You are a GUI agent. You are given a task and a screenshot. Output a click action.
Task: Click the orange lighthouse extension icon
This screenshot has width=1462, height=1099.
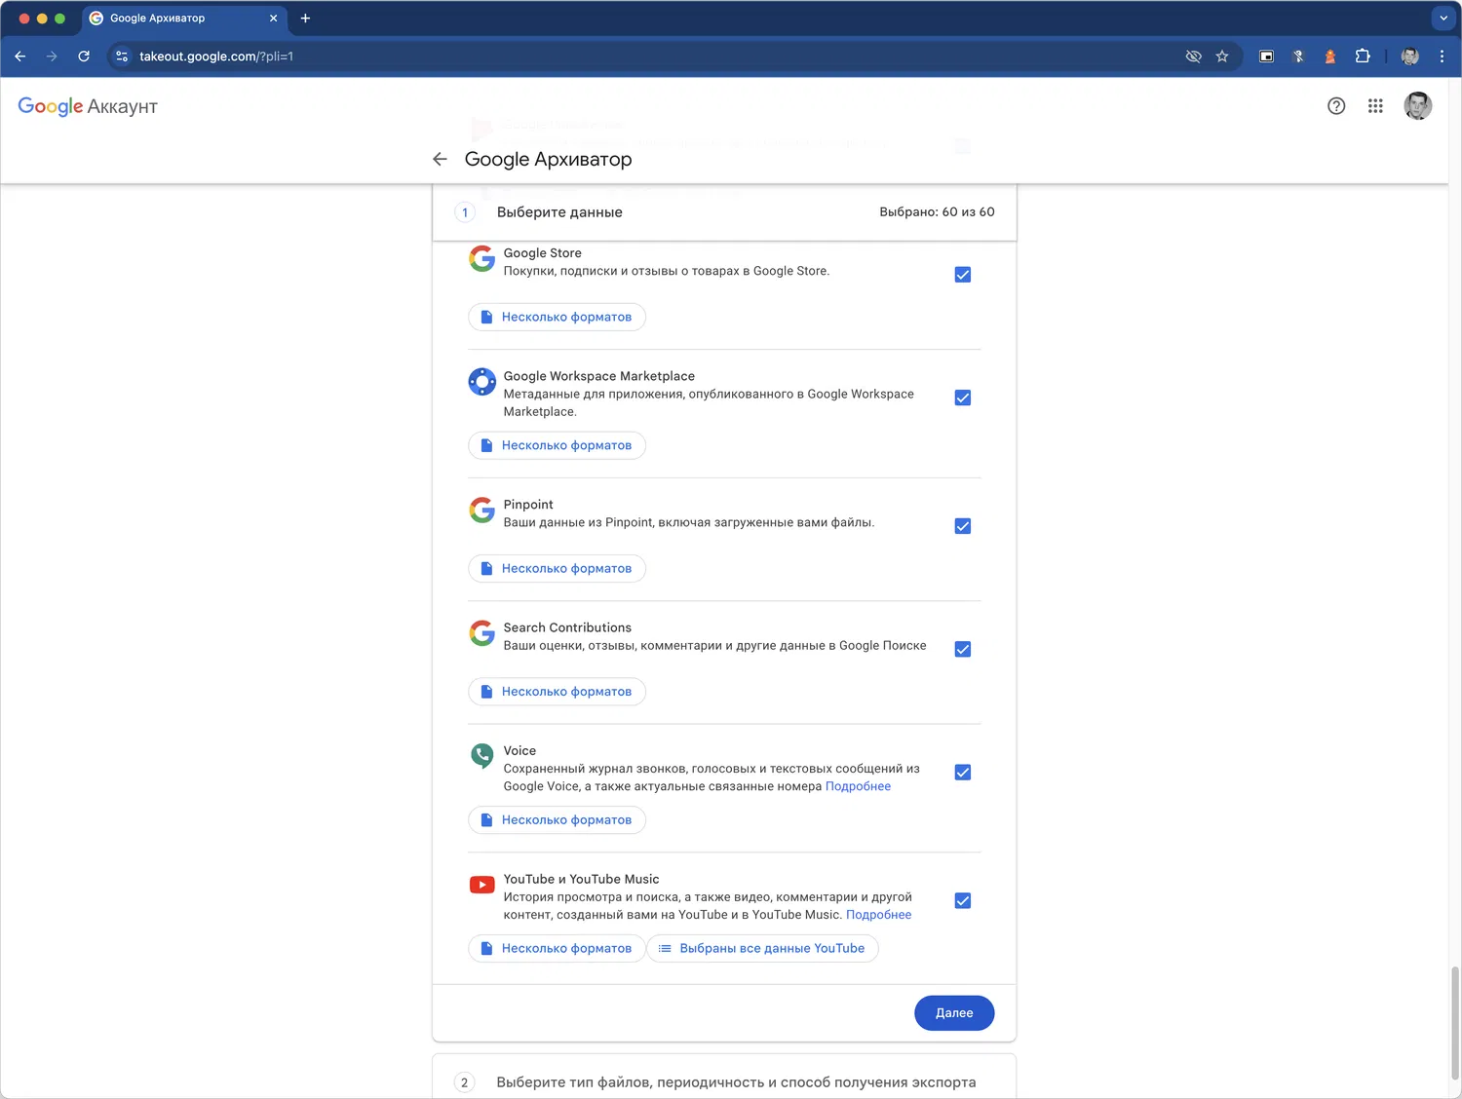[x=1330, y=57]
